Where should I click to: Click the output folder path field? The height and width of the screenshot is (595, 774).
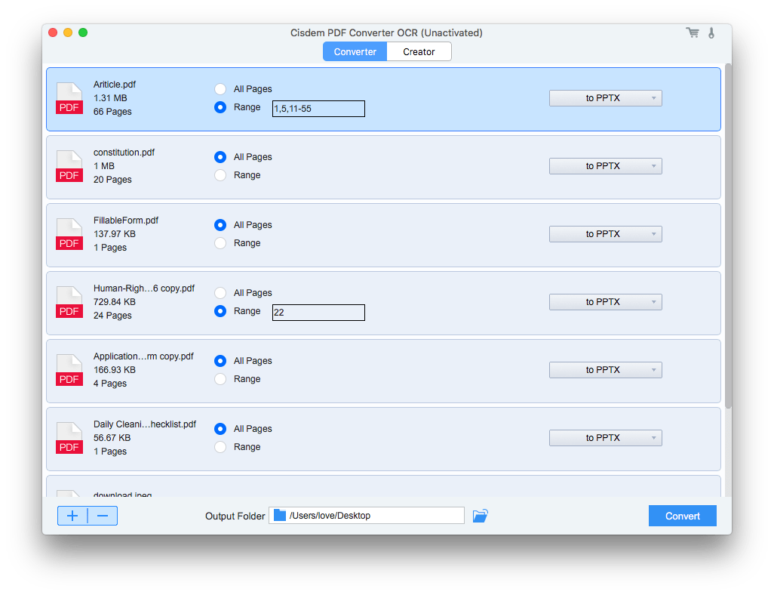(x=367, y=516)
